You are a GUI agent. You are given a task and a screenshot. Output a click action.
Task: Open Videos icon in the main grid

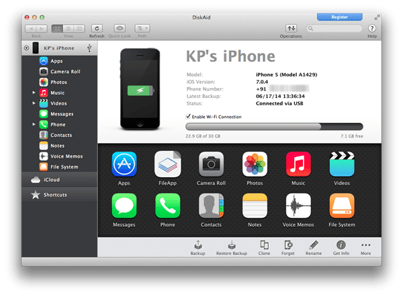point(342,164)
